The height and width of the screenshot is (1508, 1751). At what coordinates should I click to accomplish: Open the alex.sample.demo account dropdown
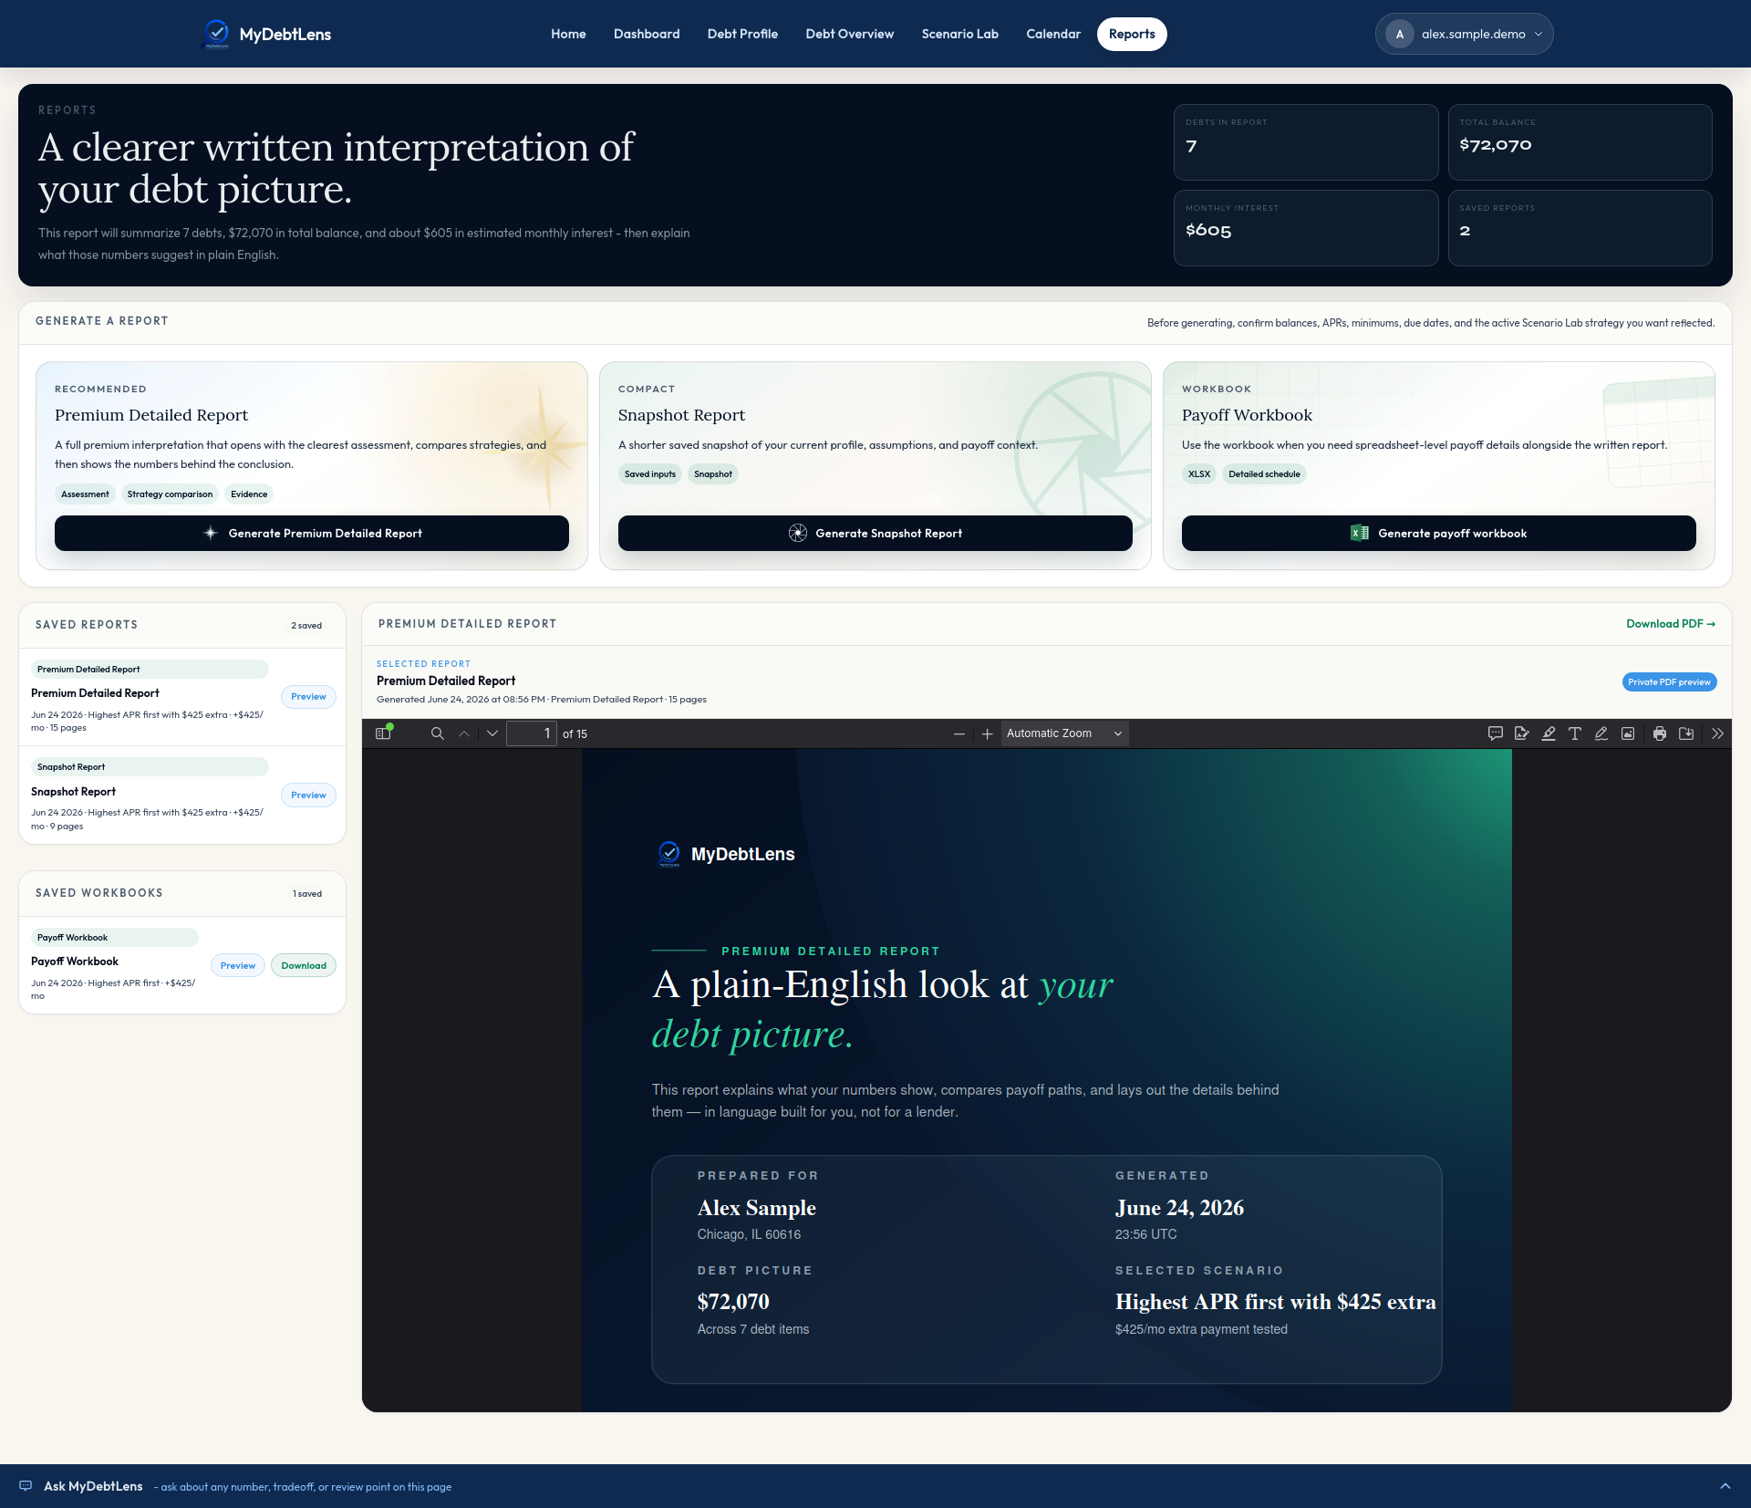pos(1464,34)
